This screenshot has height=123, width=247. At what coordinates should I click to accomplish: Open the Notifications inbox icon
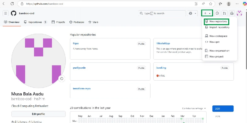(232, 13)
